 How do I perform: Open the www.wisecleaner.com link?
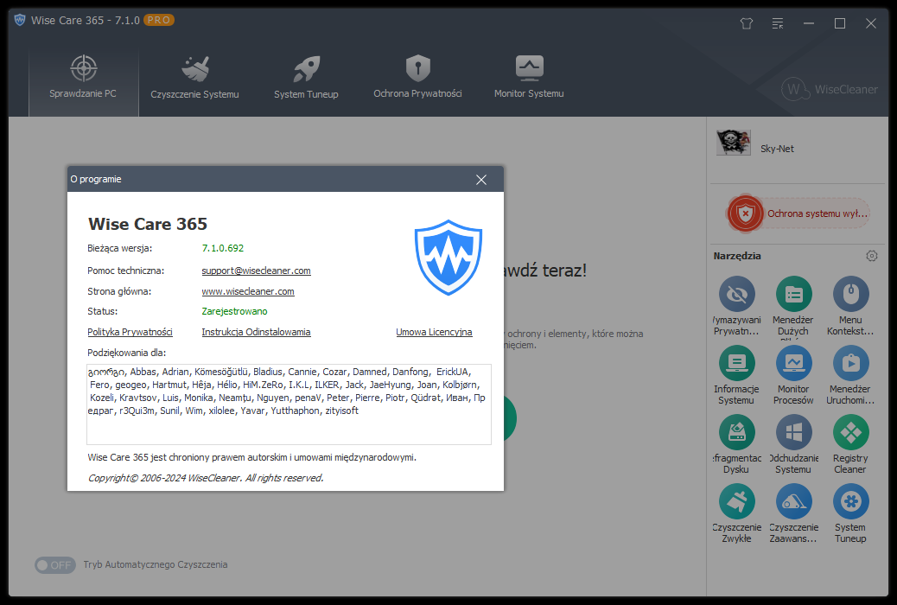(x=248, y=291)
